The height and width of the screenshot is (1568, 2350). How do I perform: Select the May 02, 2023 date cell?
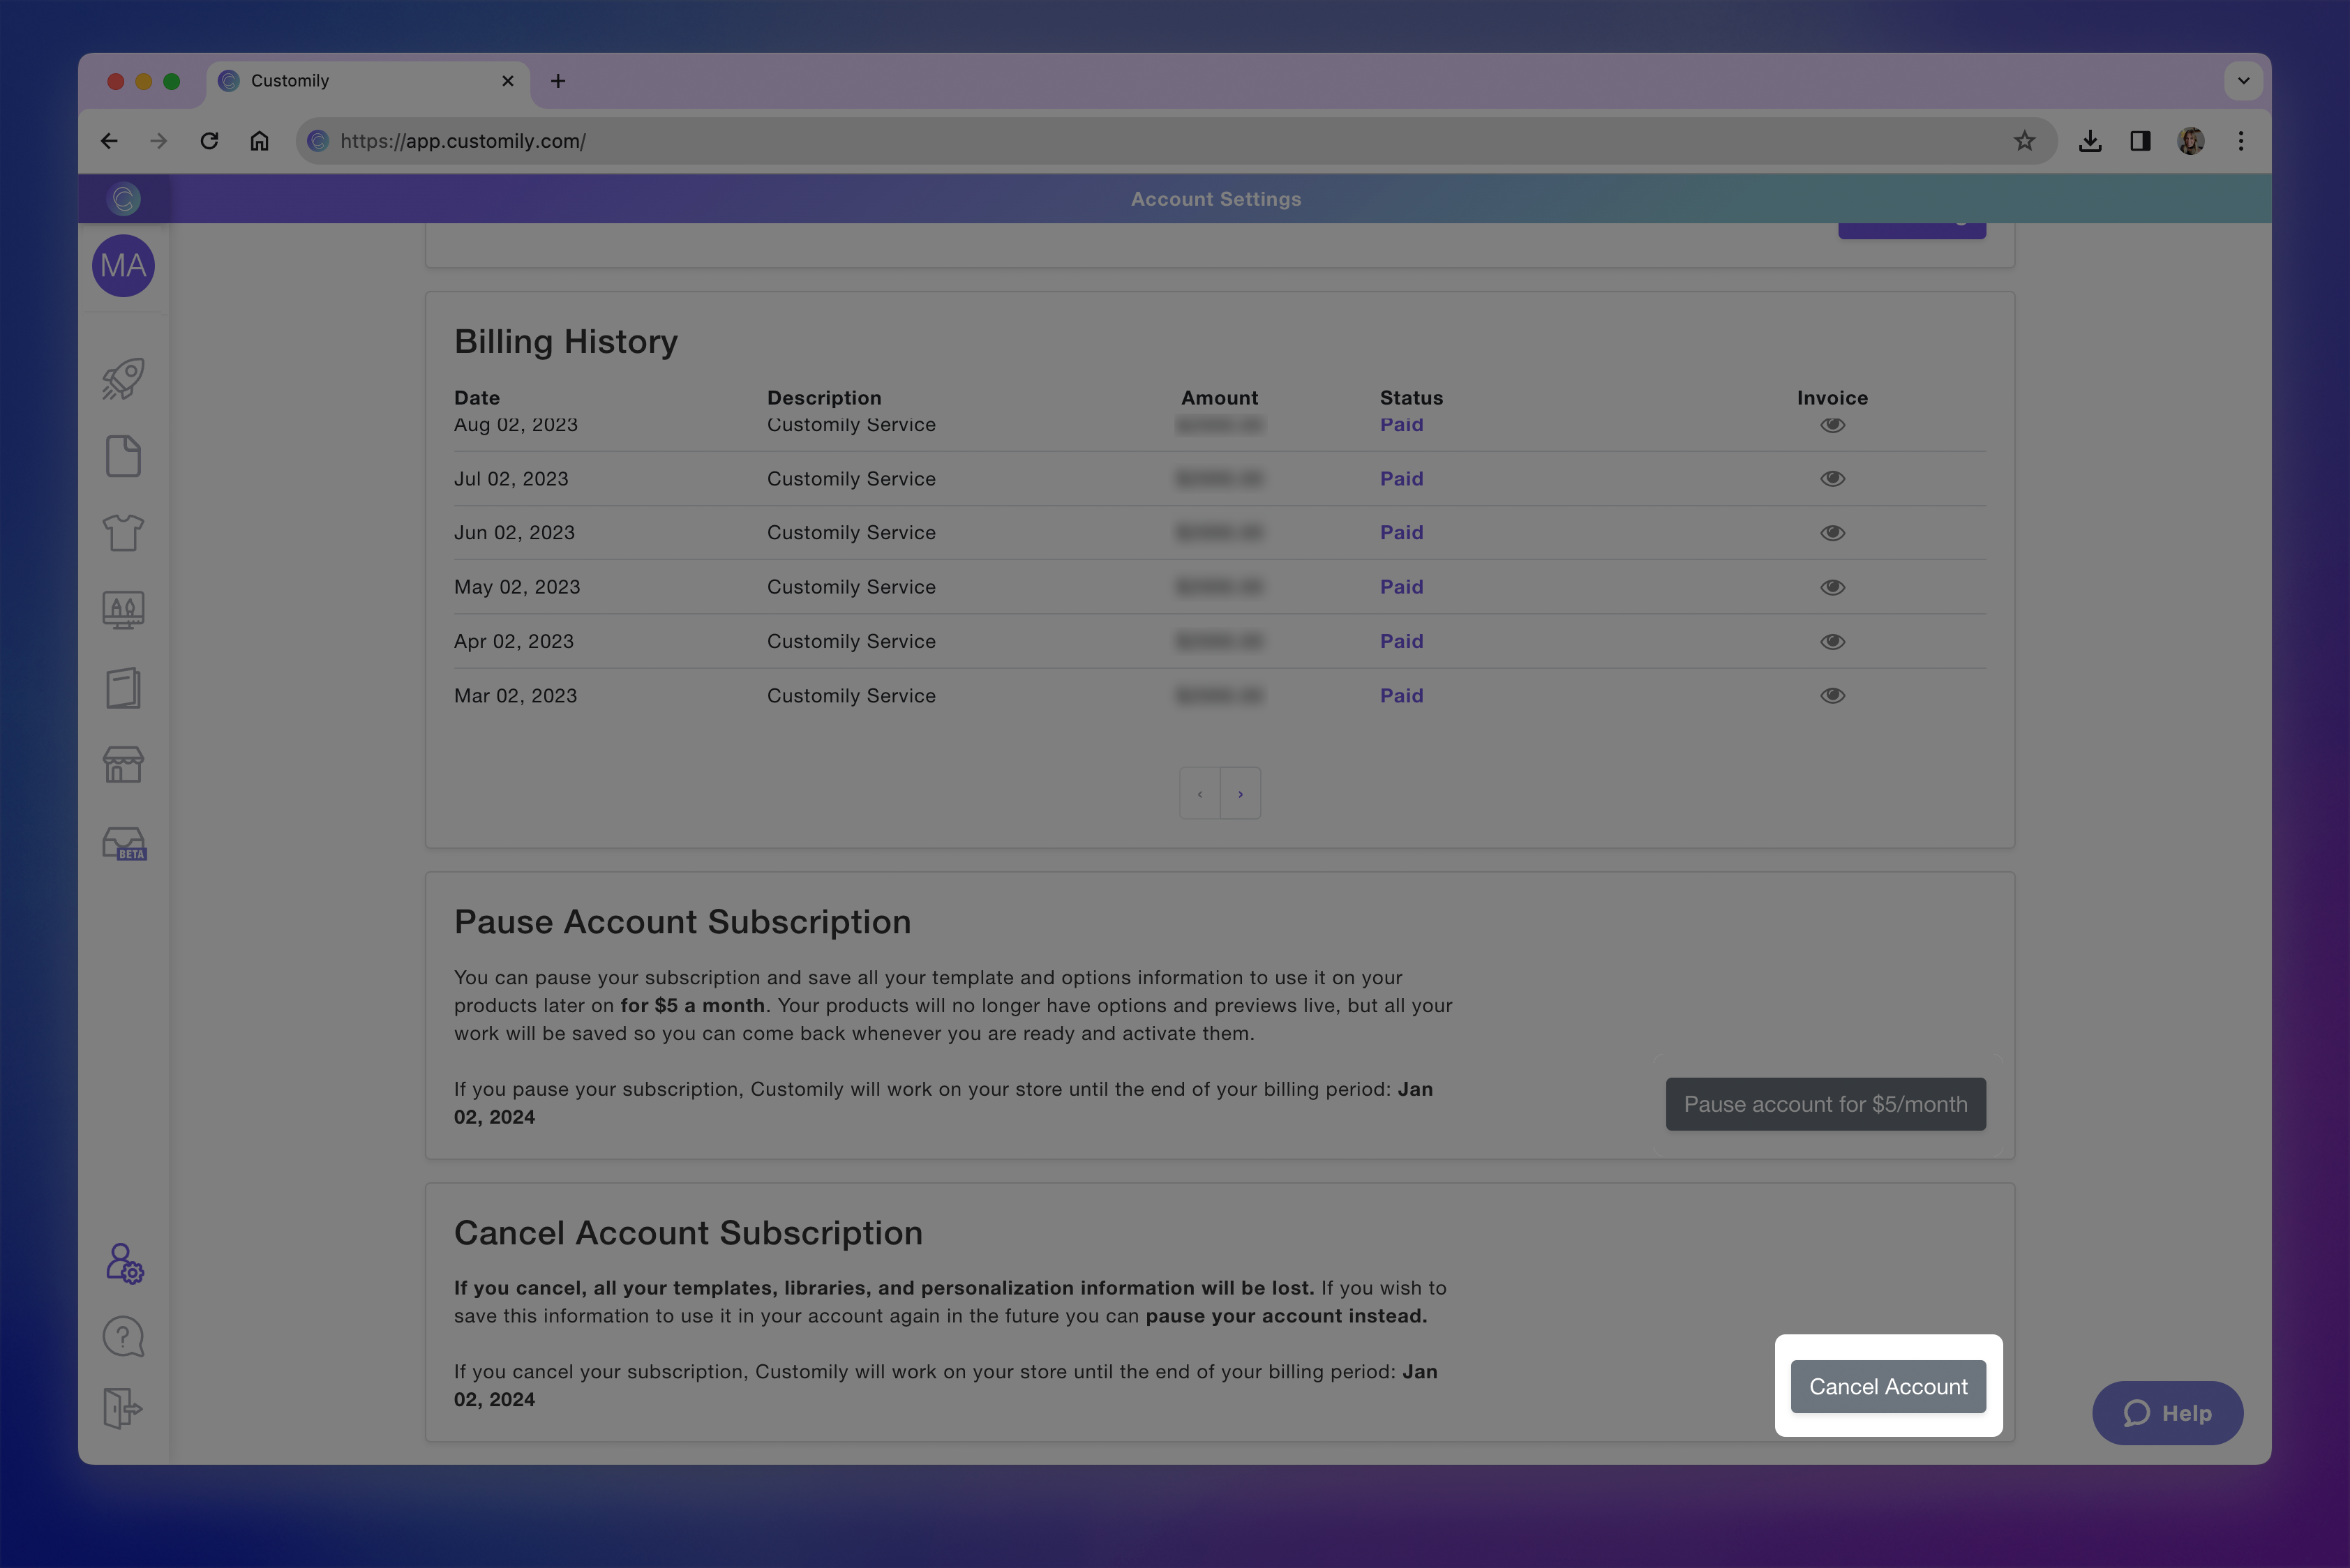[x=517, y=587]
